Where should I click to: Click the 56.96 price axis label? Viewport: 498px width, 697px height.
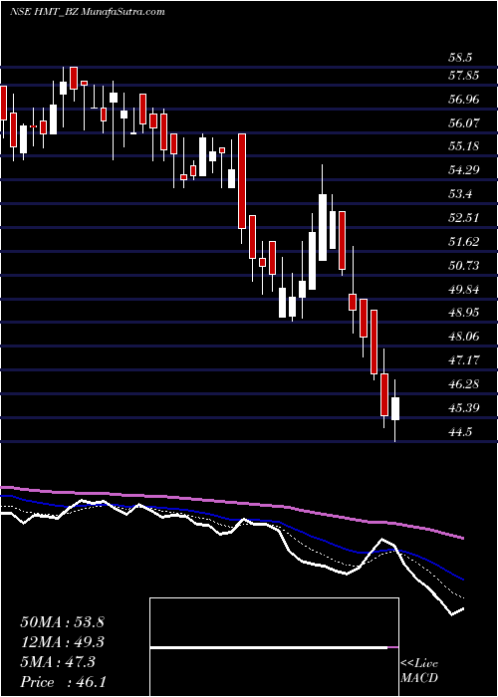(x=463, y=100)
